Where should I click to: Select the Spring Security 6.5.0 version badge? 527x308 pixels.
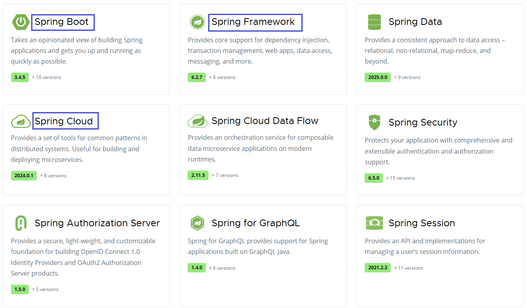coord(374,178)
